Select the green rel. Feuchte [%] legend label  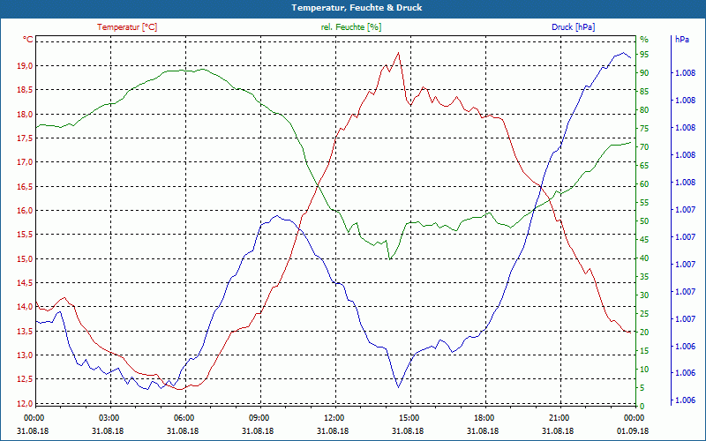350,27
